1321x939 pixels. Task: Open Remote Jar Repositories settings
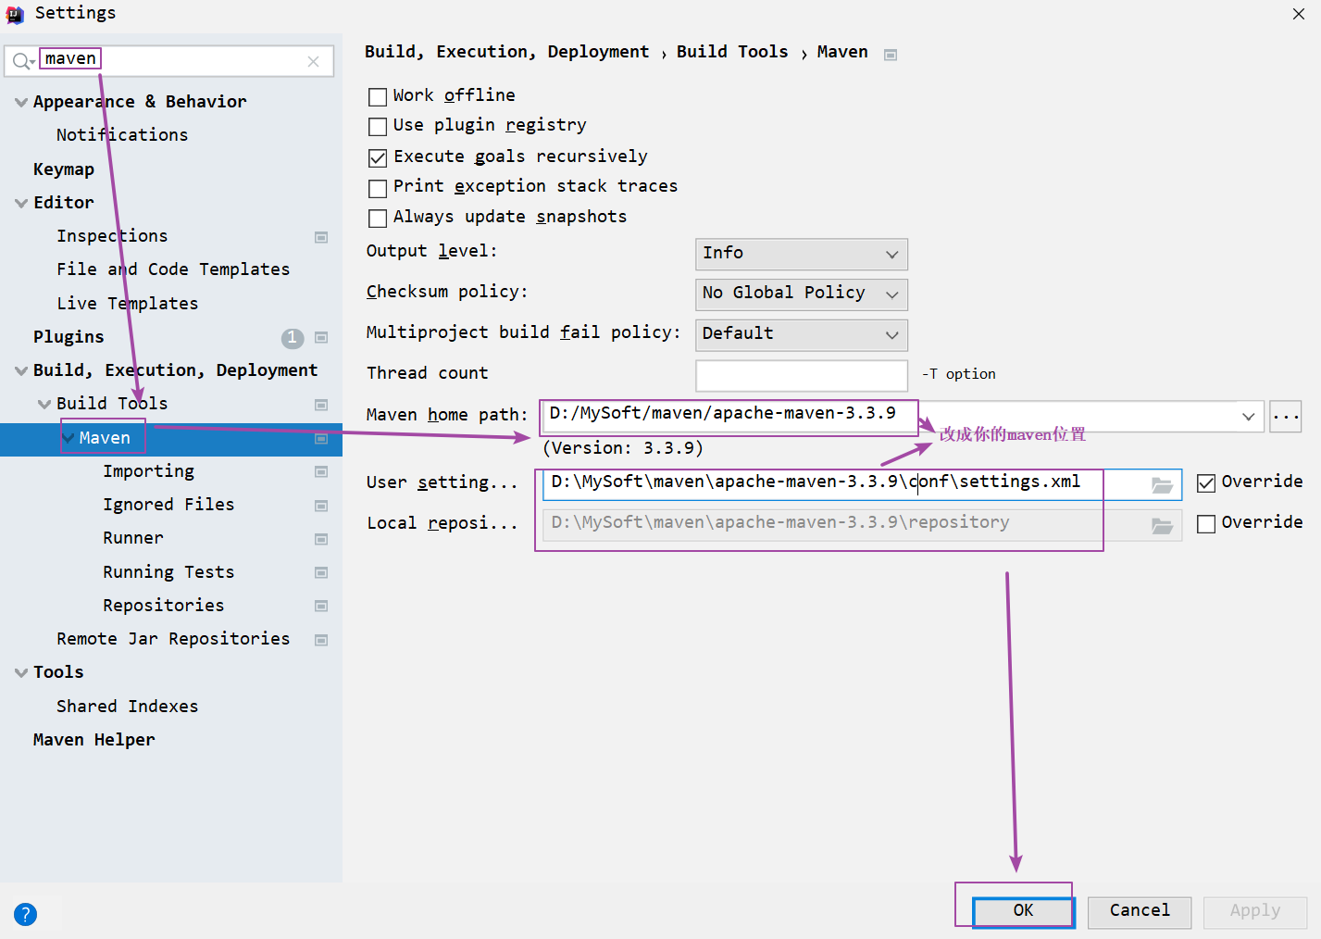point(173,639)
